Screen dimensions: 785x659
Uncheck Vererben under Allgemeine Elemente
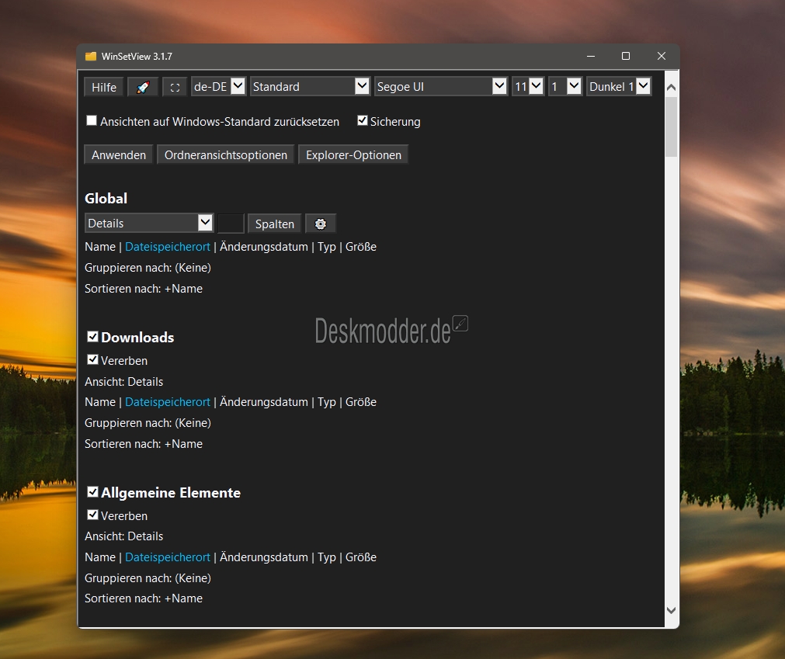click(92, 515)
